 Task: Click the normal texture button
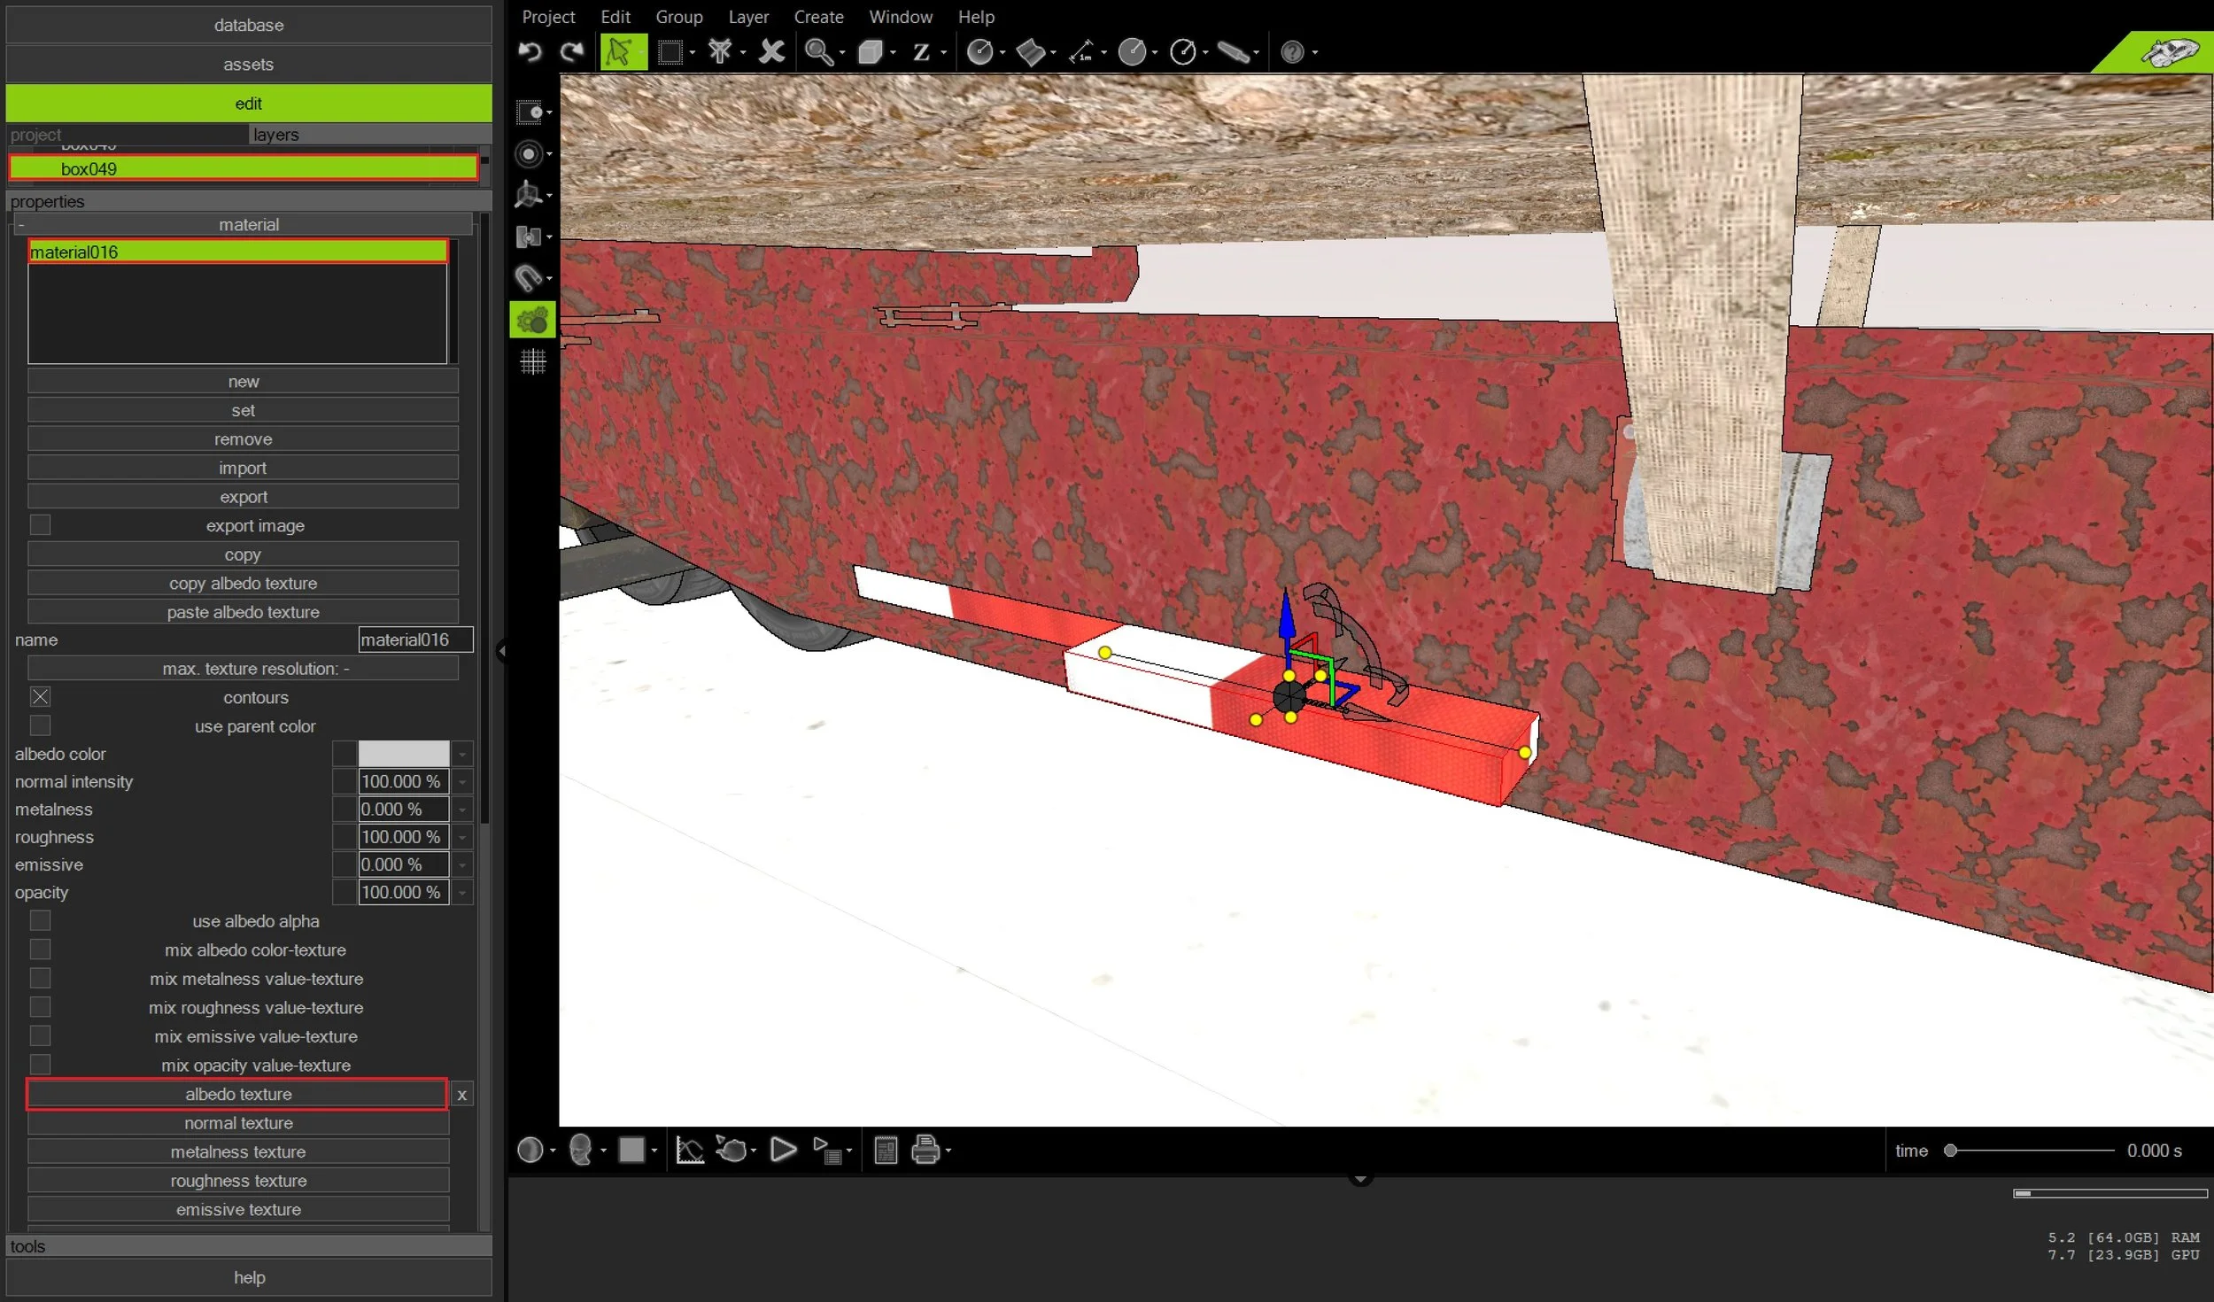[x=238, y=1123]
